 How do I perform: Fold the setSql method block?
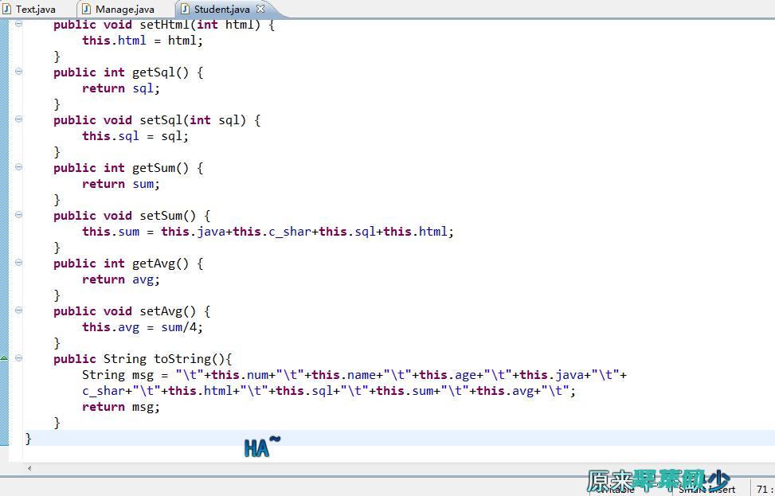18,119
